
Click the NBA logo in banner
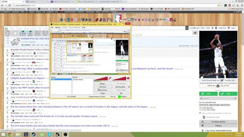tap(118, 18)
